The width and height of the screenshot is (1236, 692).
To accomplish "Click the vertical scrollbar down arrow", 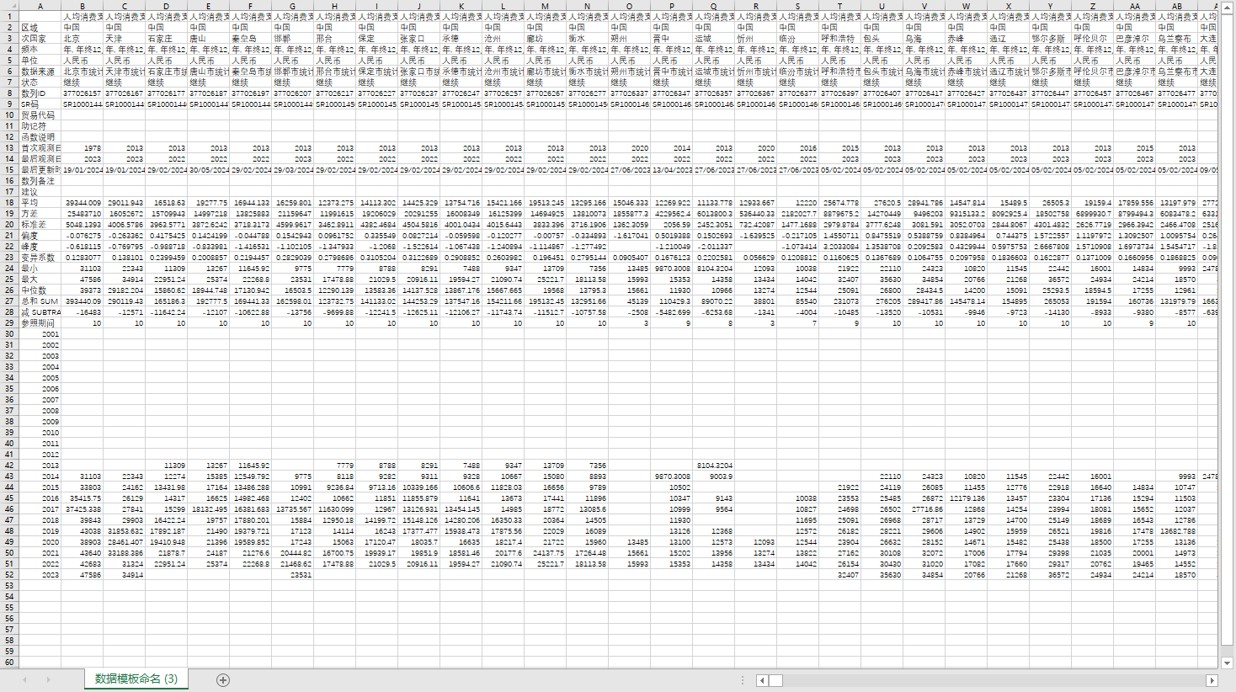I will tap(1228, 663).
